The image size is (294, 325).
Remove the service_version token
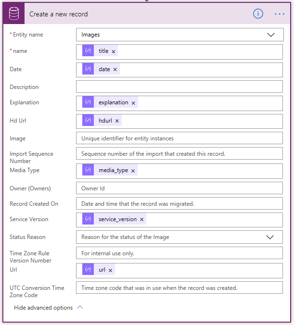tap(142, 220)
